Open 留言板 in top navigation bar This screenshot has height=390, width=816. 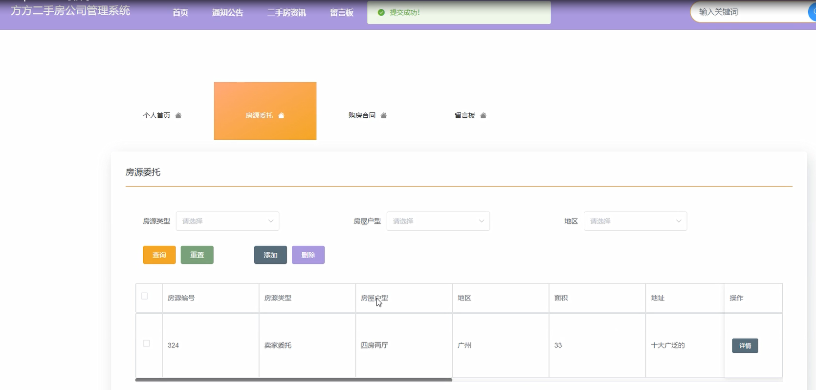coord(342,12)
